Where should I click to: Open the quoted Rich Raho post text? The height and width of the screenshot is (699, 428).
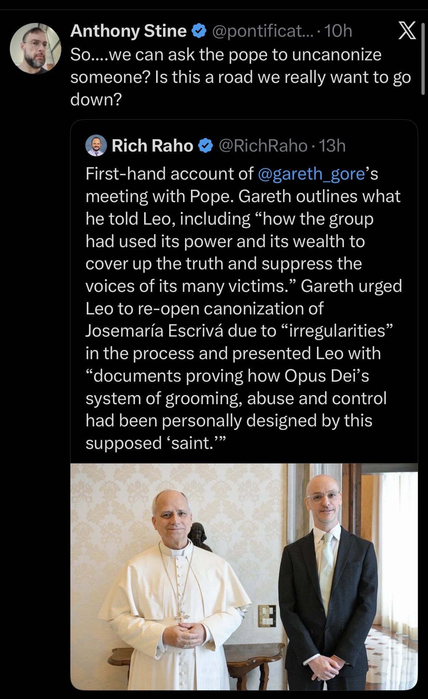[x=244, y=309]
